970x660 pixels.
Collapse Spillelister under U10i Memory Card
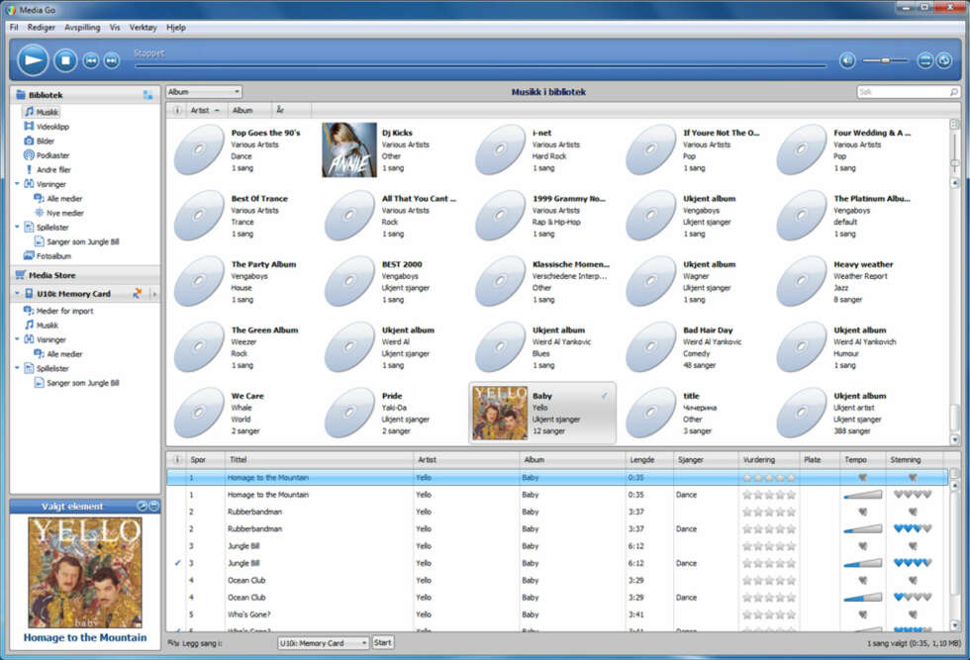18,368
